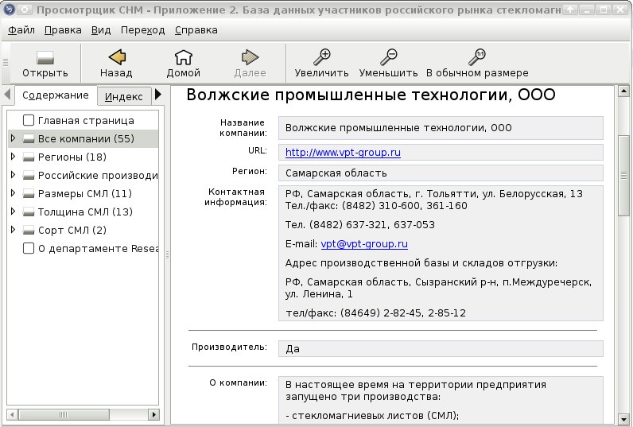Click the Производитель value Да

tap(293, 349)
